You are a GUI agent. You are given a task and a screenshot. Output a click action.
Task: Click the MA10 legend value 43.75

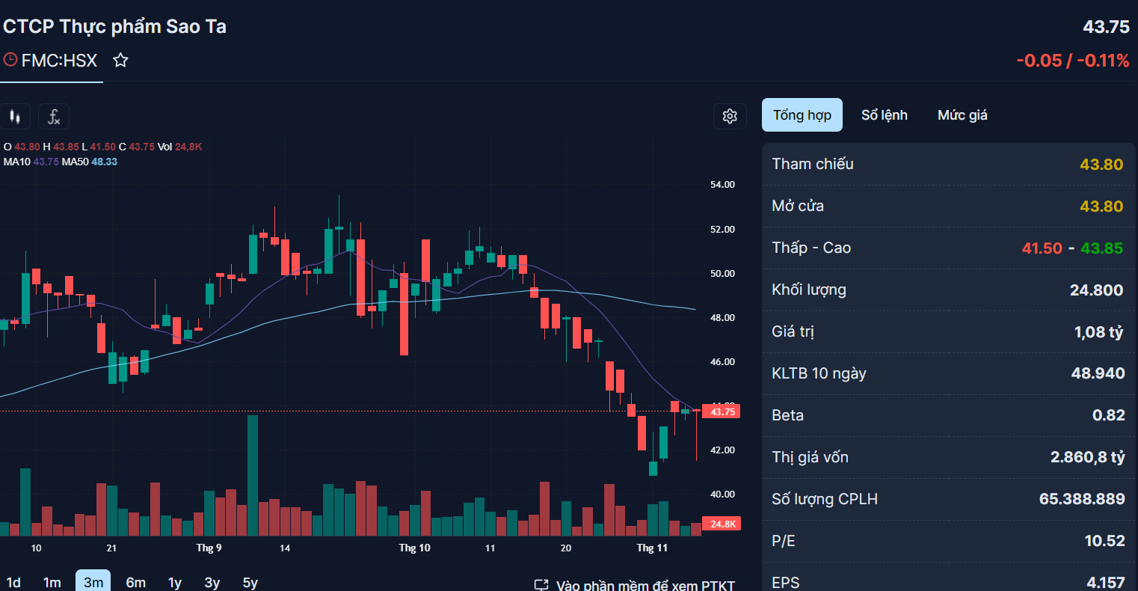click(46, 162)
